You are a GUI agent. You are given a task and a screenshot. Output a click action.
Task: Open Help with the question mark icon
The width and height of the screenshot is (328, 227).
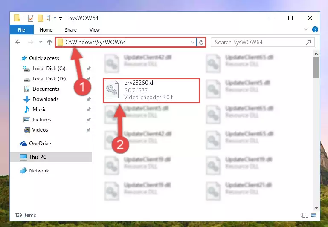tap(315, 29)
